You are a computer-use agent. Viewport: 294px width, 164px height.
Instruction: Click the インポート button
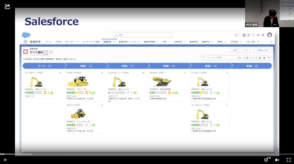tap(247, 50)
